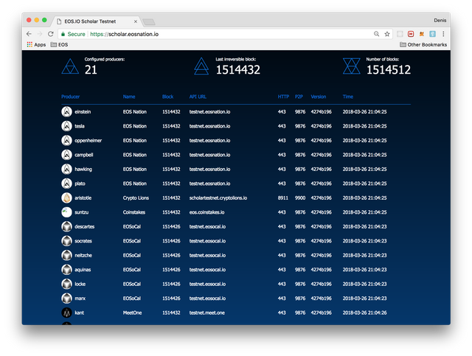The height and width of the screenshot is (356, 472).
Task: Click the Number of blocks icon
Action: click(x=352, y=66)
